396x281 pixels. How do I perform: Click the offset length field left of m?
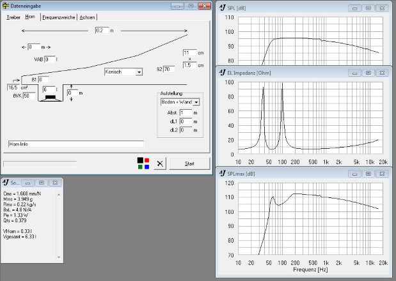(34, 47)
